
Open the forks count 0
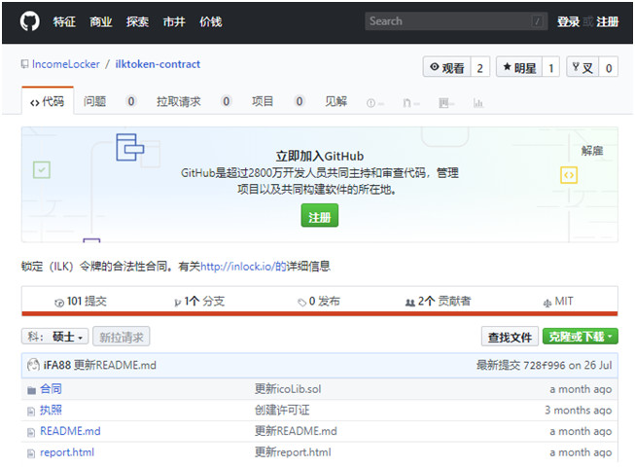609,67
